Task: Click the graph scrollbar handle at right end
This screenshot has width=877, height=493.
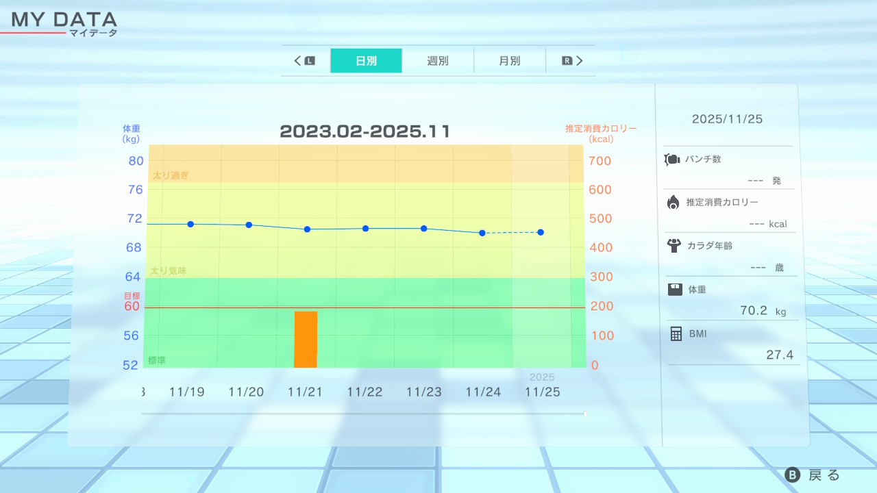Action: 585,414
